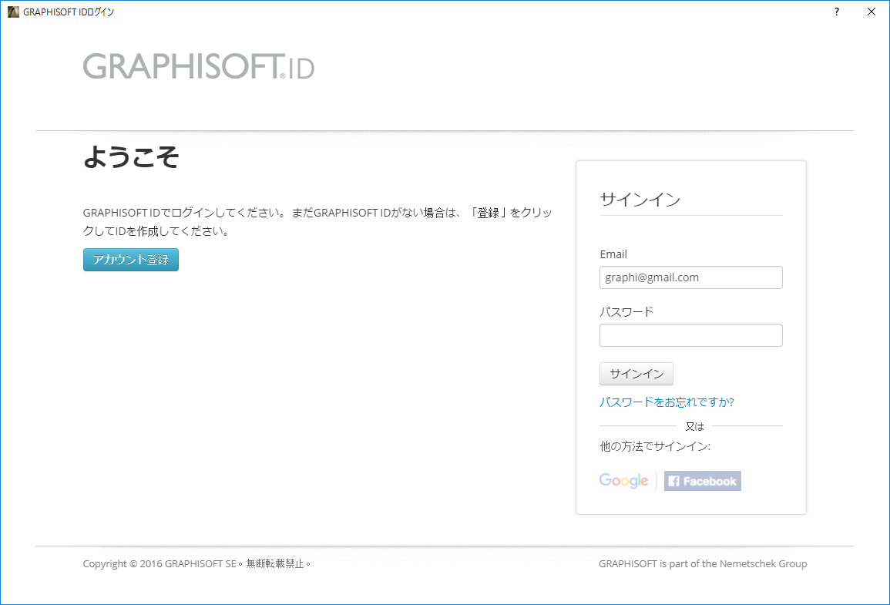This screenshot has height=605, width=890.
Task: Click the help question mark in title bar
Action: [x=837, y=12]
